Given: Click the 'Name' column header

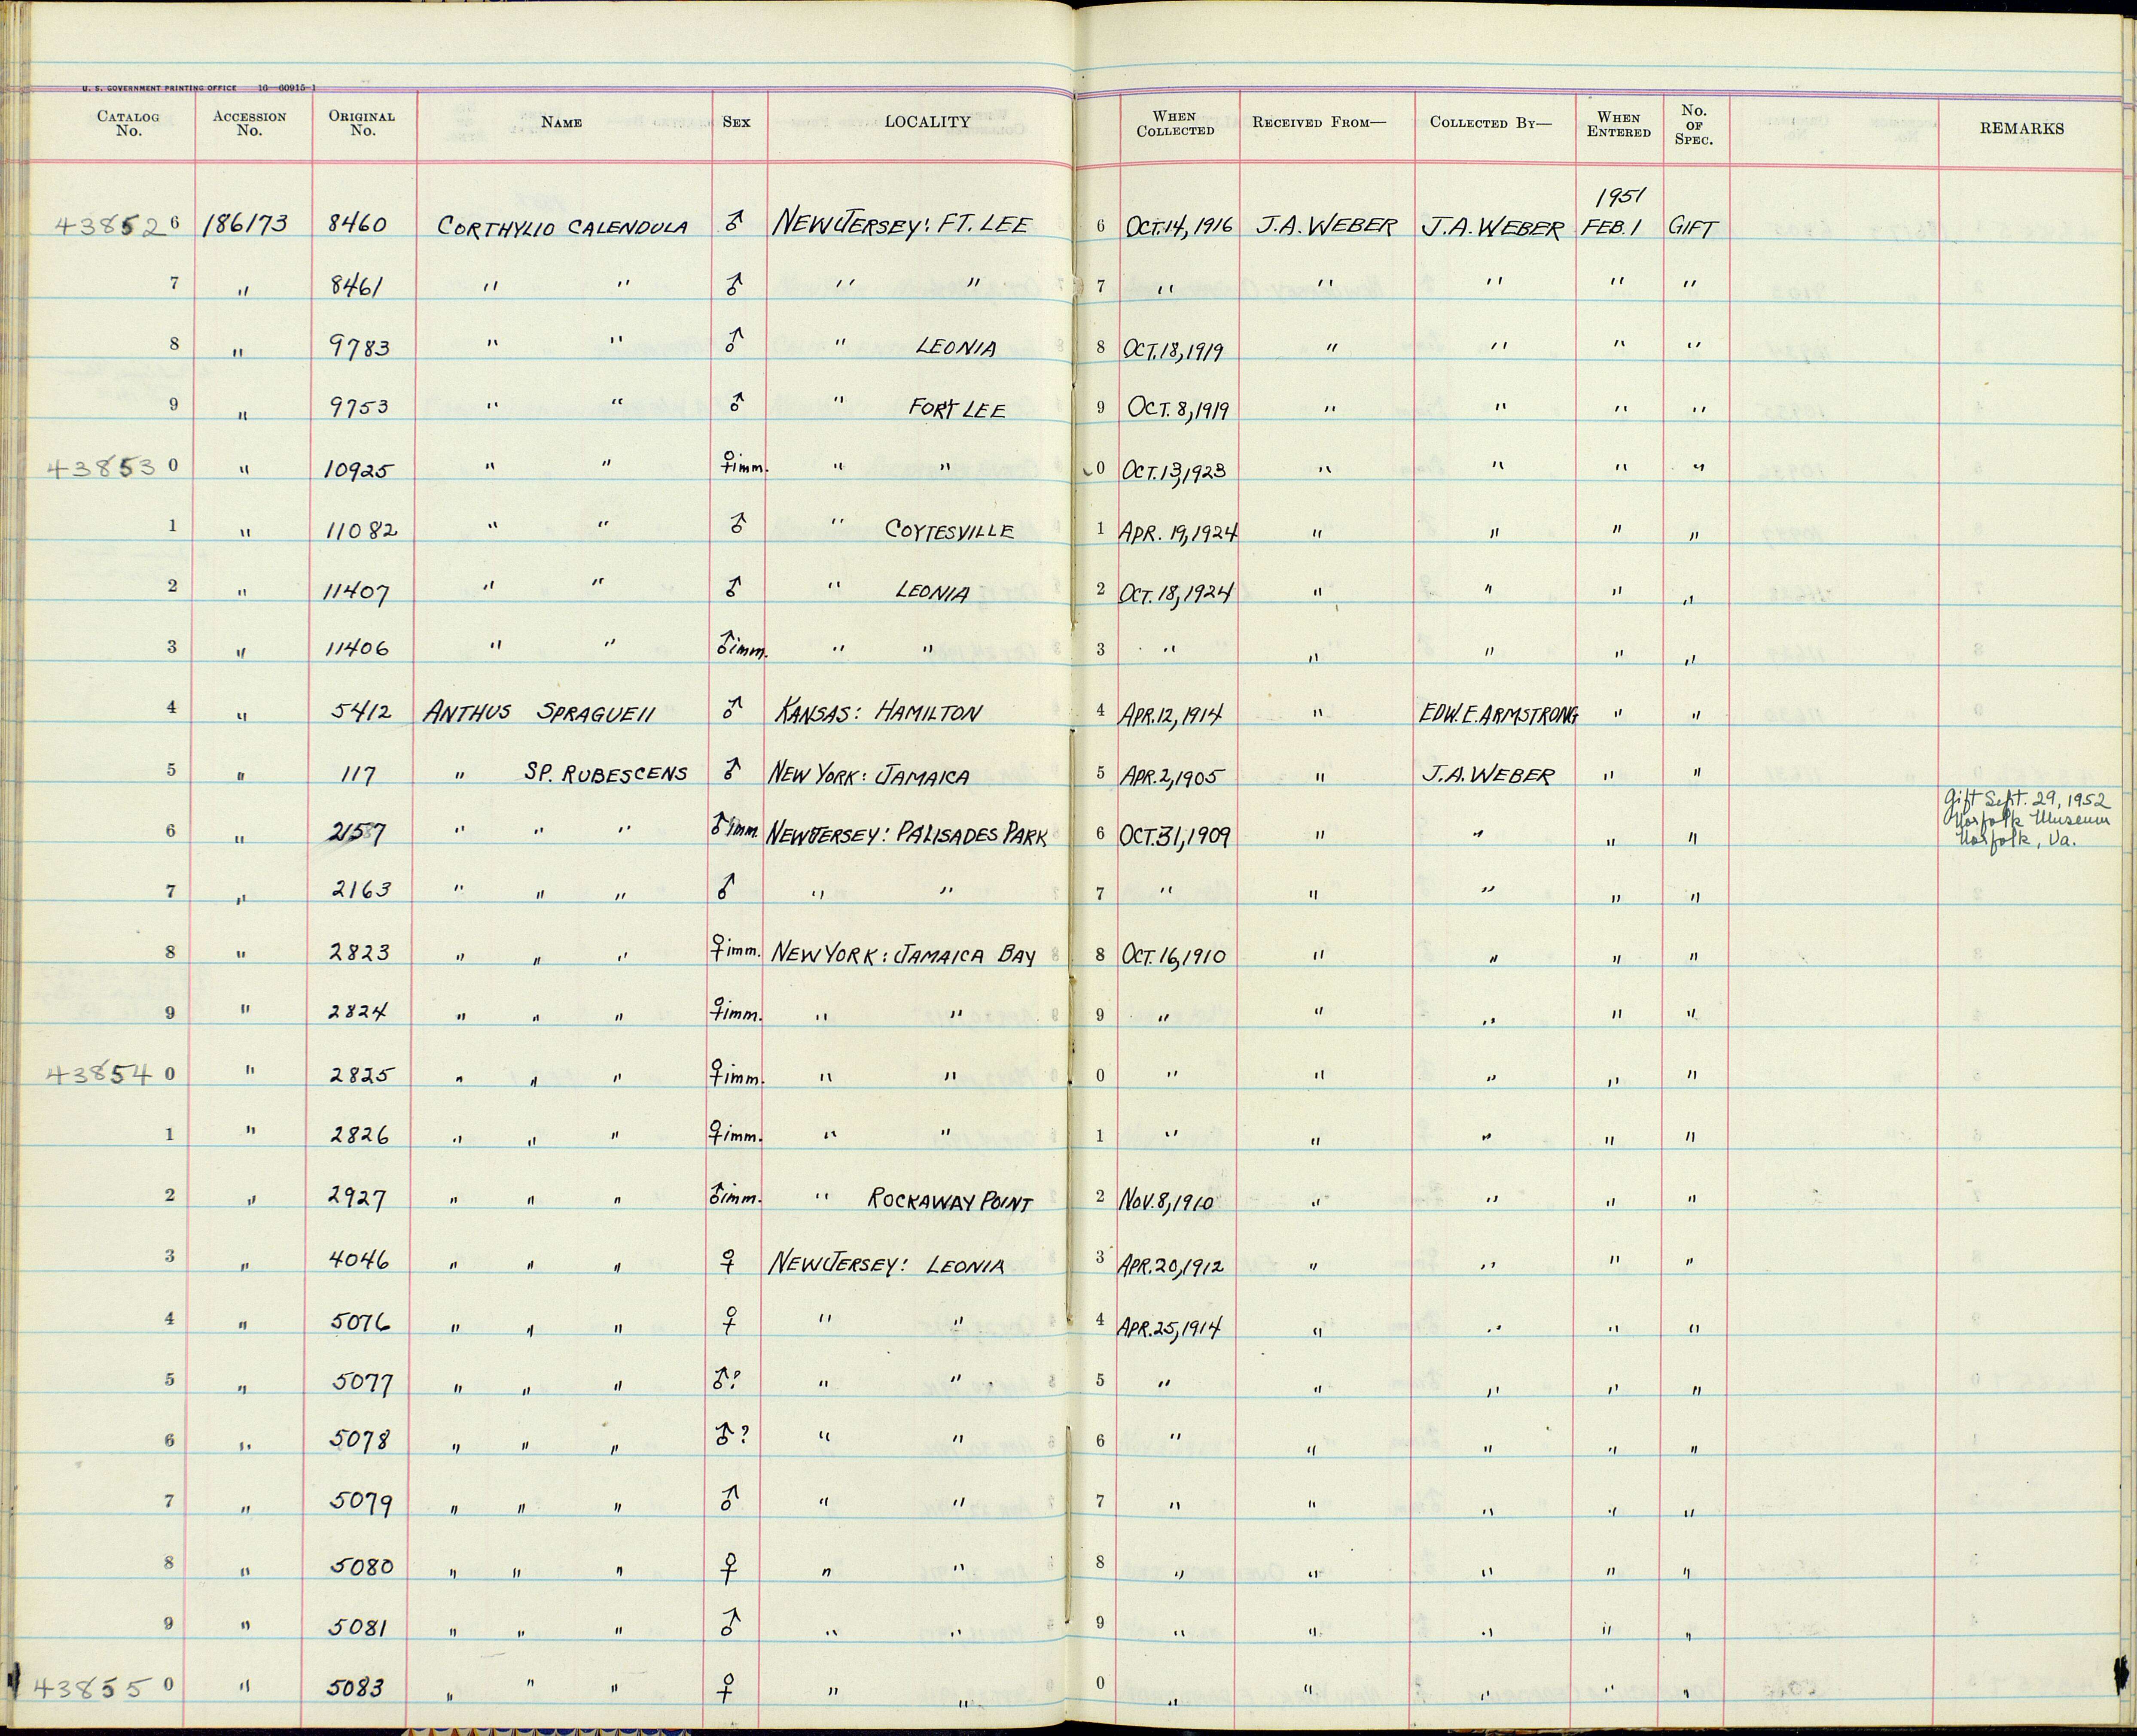Looking at the screenshot, I should 561,122.
